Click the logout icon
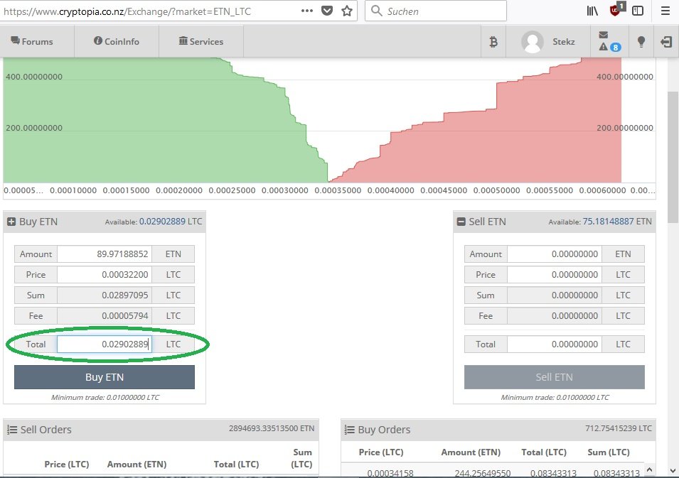Viewport: 679px width, 478px height. tap(666, 41)
